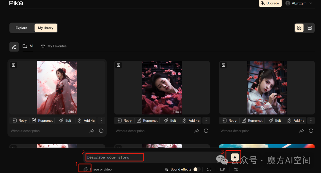The image size is (321, 173).
Task: Open the aspect ratio frame options icon
Action: (x=209, y=169)
